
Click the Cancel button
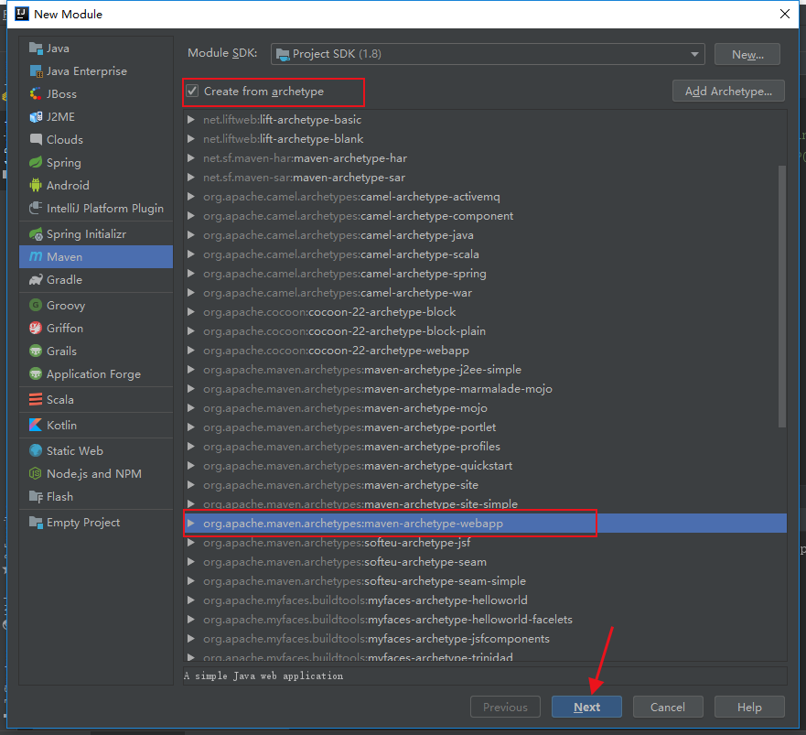coord(668,707)
